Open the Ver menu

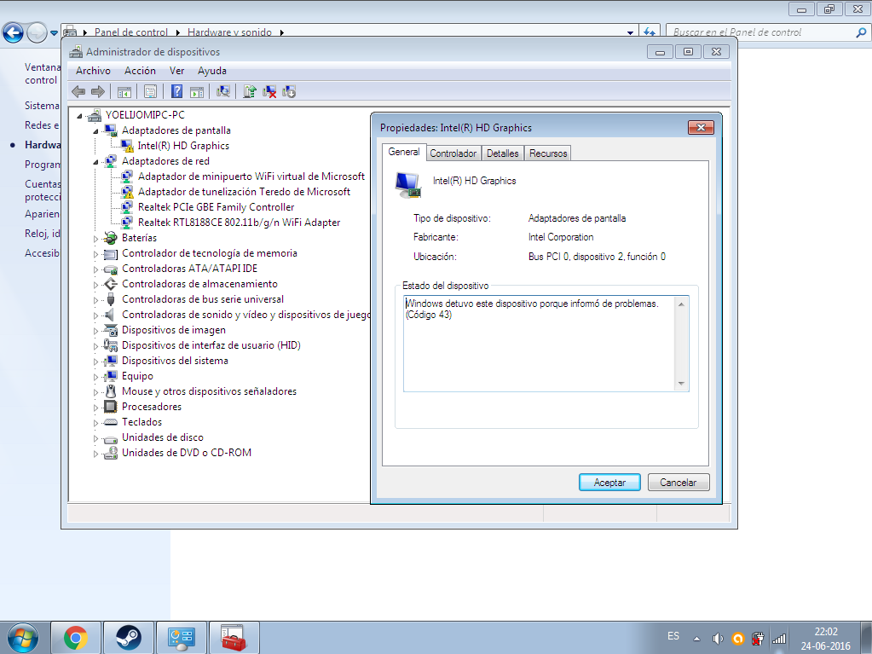176,71
